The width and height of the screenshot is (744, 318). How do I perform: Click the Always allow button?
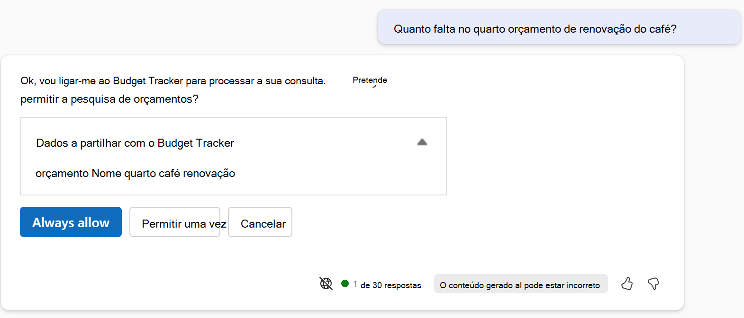pos(71,222)
